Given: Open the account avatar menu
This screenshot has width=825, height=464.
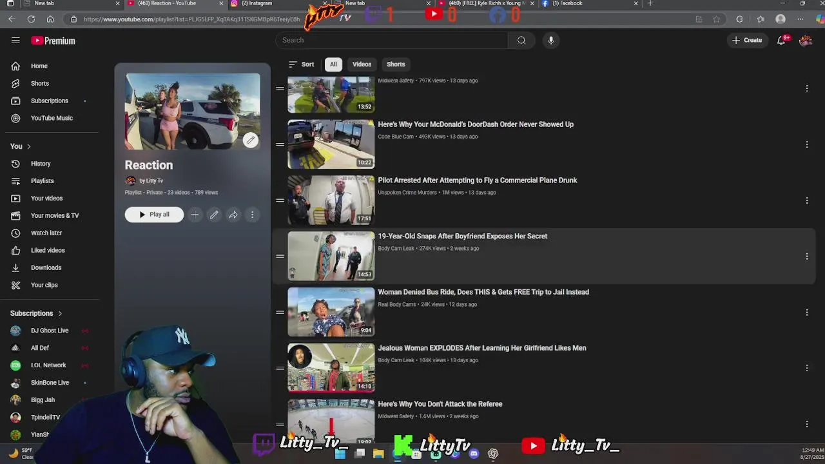Looking at the screenshot, I should pyautogui.click(x=805, y=40).
